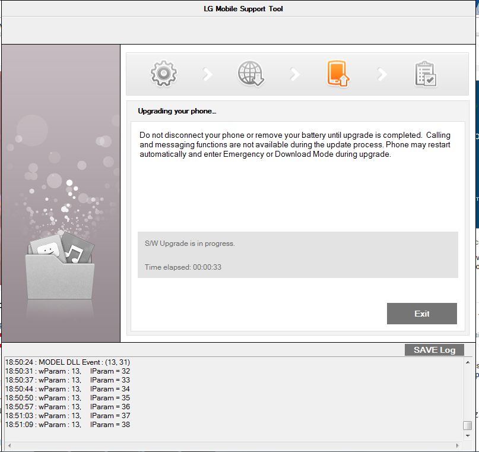Click the SAVE Log button
This screenshot has height=452, width=479.
pyautogui.click(x=434, y=350)
